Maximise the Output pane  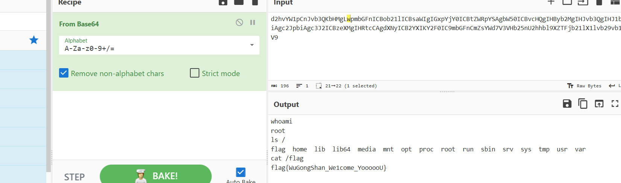tap(615, 104)
